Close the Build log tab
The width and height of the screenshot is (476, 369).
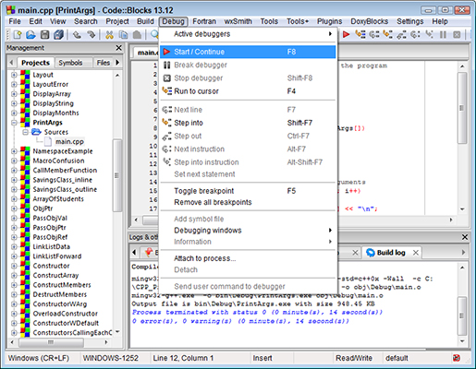[x=416, y=253]
